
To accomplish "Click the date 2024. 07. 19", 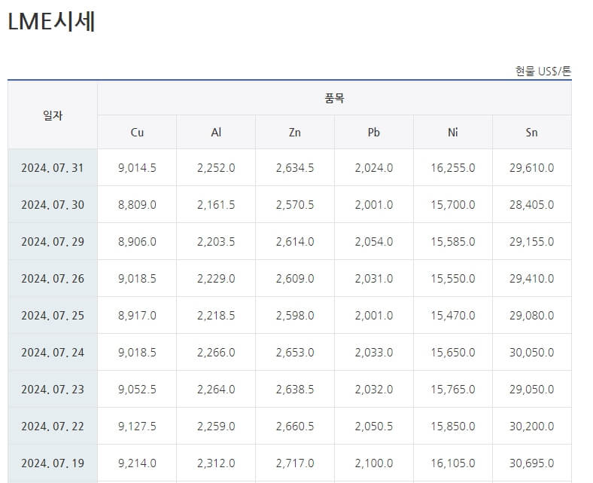I will (x=53, y=463).
